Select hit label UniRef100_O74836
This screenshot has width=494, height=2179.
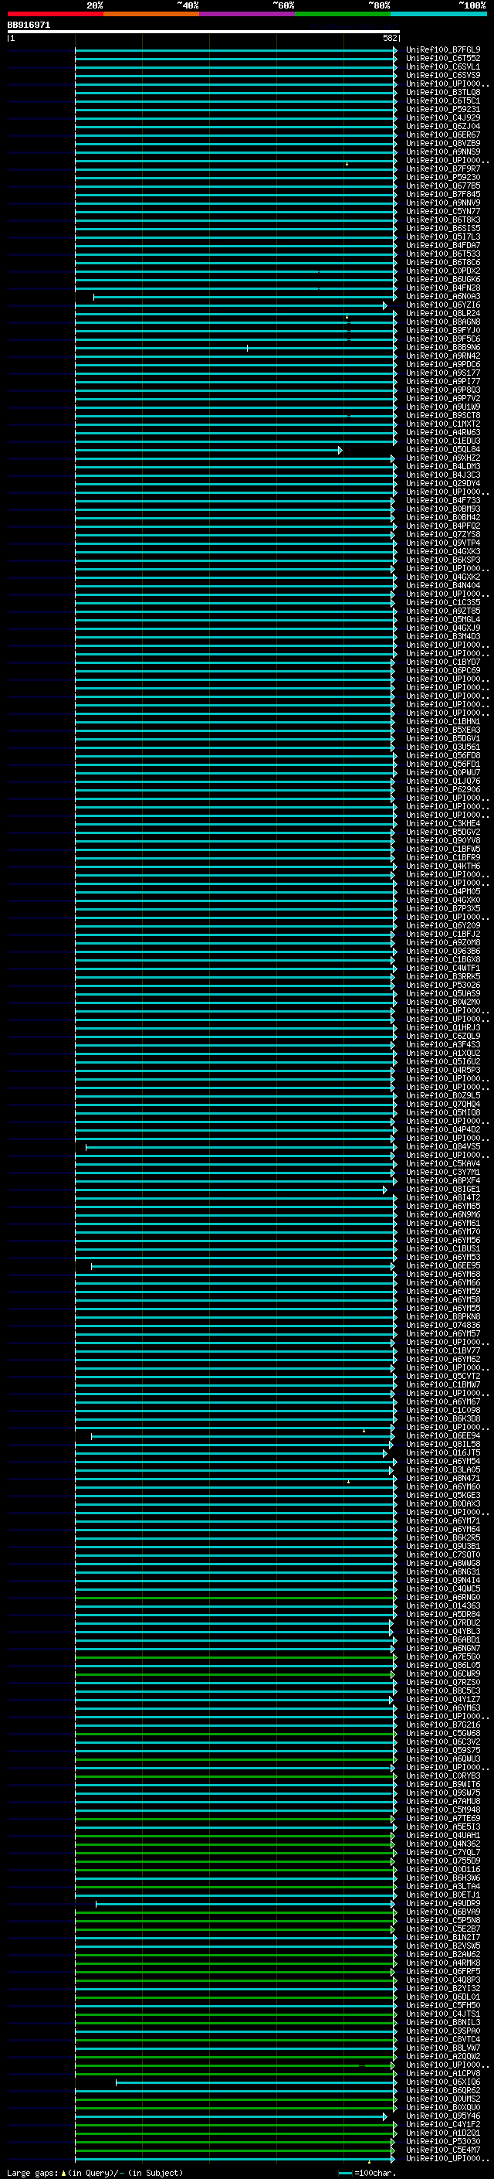[x=442, y=1325]
